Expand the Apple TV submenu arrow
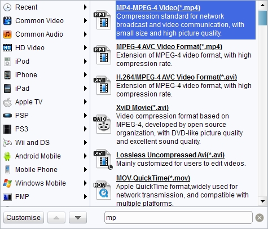The image size is (268, 229). [85, 102]
